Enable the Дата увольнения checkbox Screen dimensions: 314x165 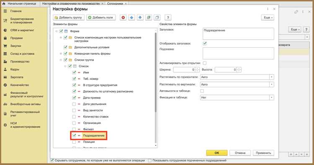pos(74,104)
